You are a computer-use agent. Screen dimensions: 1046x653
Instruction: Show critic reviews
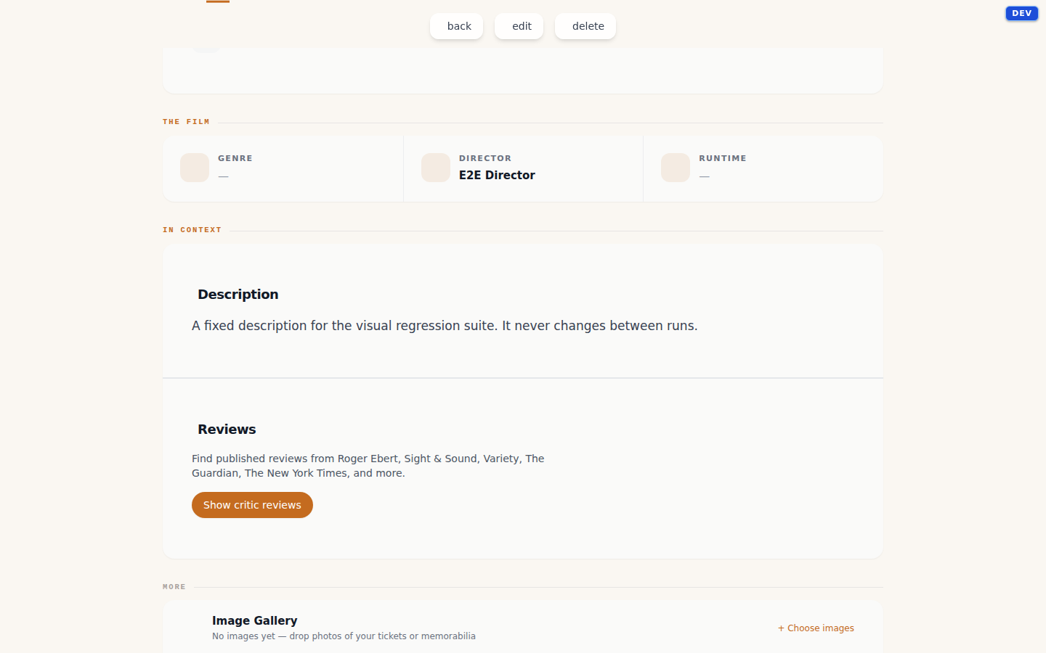click(252, 505)
